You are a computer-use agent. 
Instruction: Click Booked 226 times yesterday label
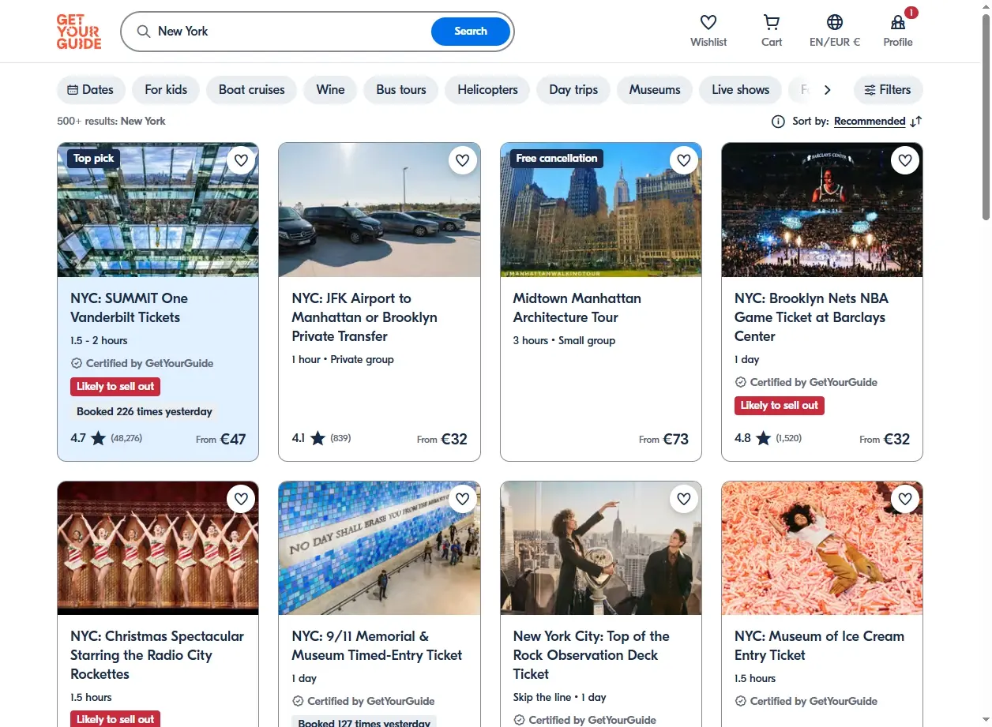[x=145, y=411]
